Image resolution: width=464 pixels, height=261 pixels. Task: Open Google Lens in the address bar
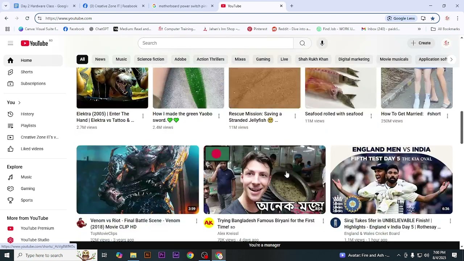[401, 18]
